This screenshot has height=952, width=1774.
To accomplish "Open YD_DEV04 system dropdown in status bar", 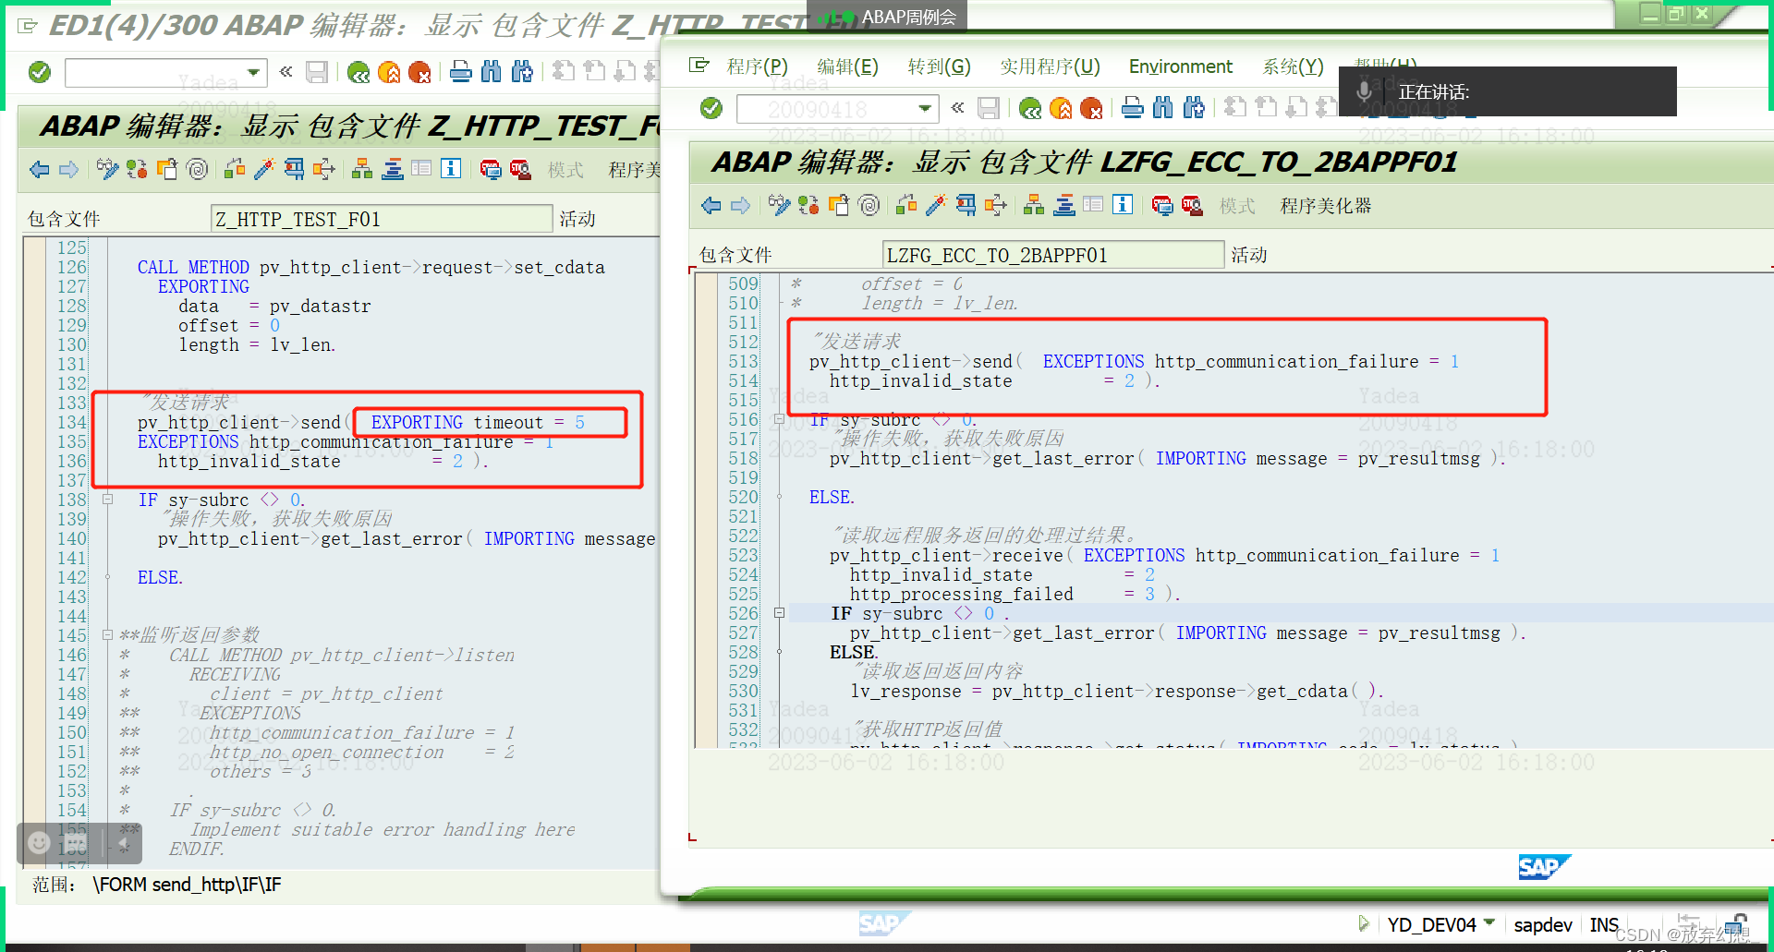I will pos(1489,923).
